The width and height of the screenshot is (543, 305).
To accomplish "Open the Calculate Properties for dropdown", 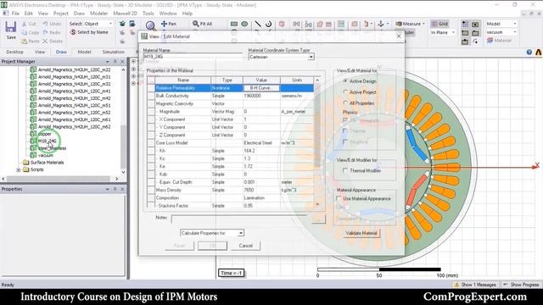I will [212, 233].
